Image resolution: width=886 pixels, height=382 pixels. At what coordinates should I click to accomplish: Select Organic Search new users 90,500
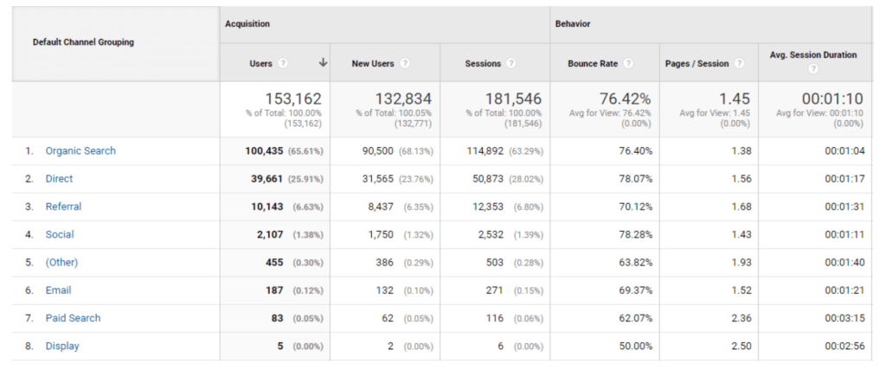coord(377,150)
